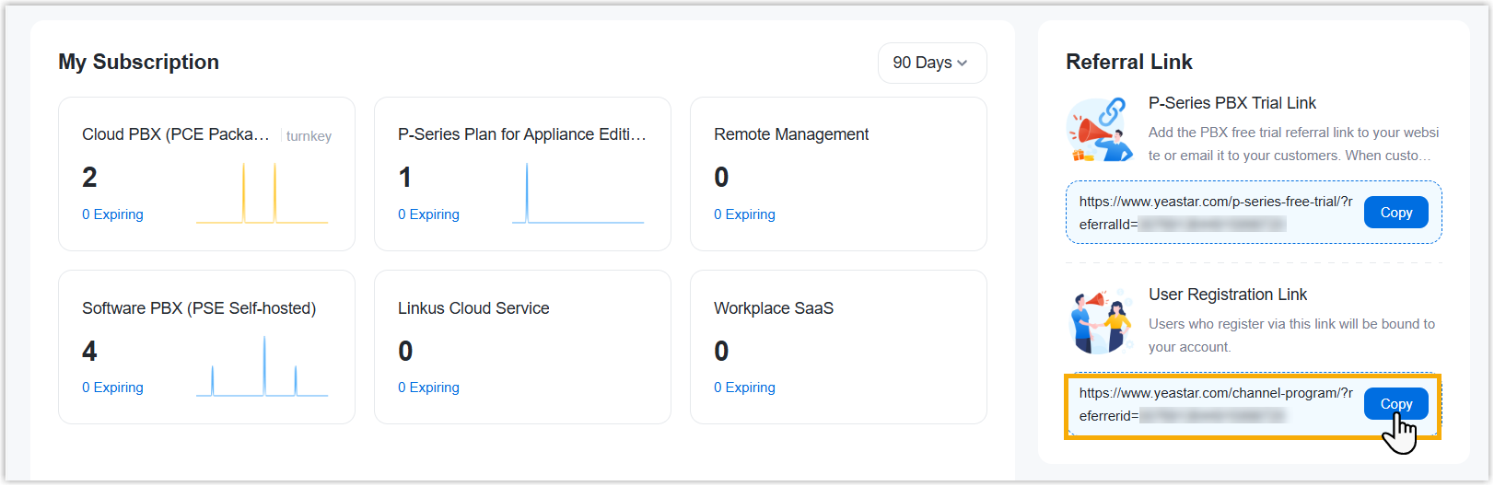1494x486 pixels.
Task: Copy the channel-program user registration link
Action: pyautogui.click(x=1395, y=404)
